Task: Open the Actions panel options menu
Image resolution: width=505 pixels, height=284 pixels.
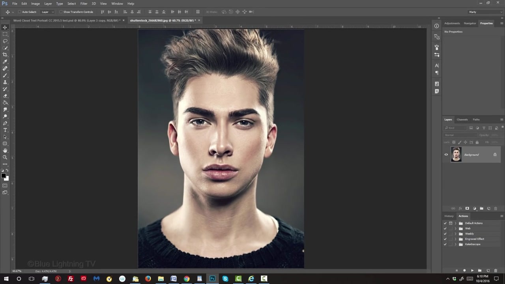Action: 501,216
